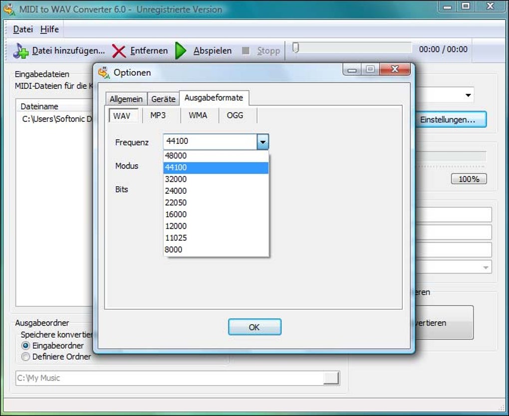Click the Abspielen toolbar label
The width and height of the screenshot is (509, 416).
[x=213, y=50]
